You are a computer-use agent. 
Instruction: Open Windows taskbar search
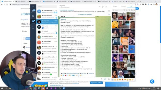point(6,88)
